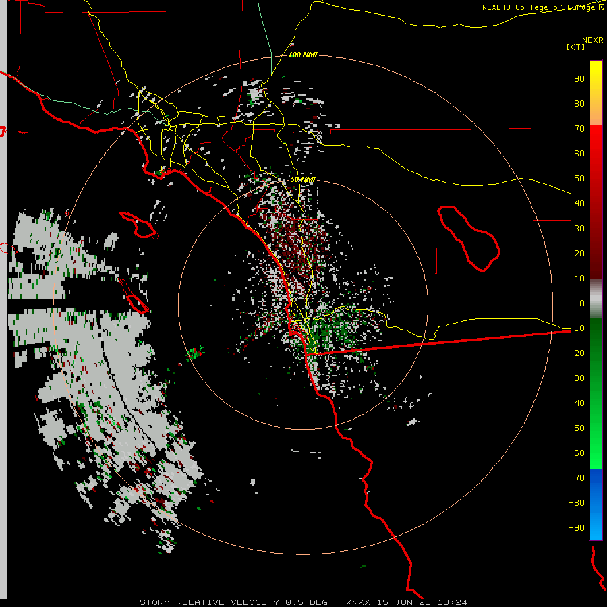Click the 10 knot scale label
Image resolution: width=607 pixels, height=607 pixels.
[x=579, y=279]
